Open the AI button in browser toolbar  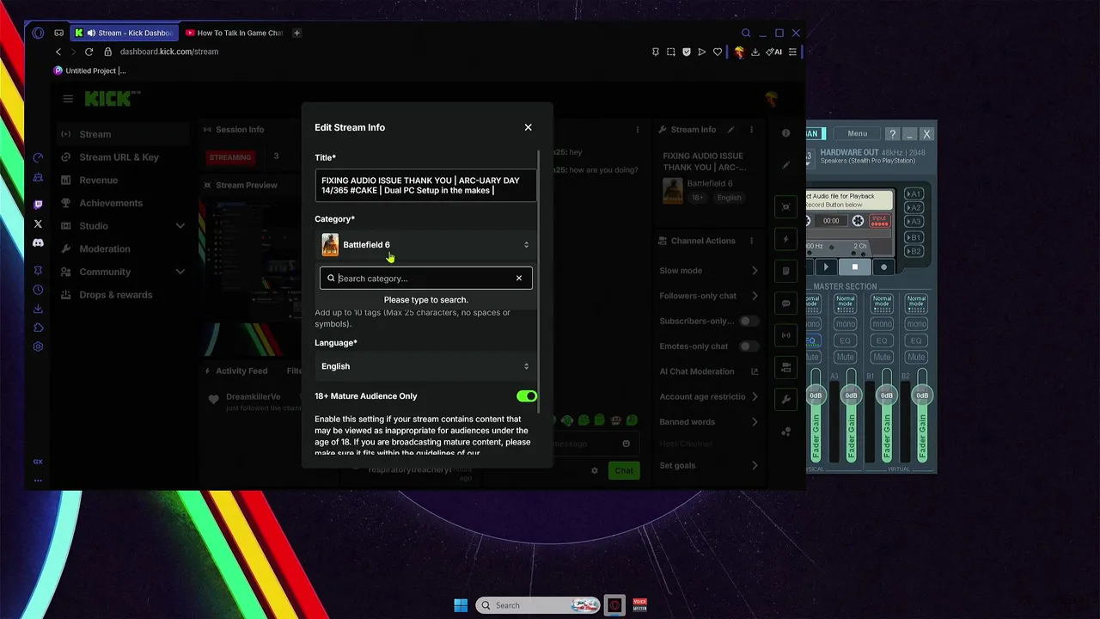774,52
